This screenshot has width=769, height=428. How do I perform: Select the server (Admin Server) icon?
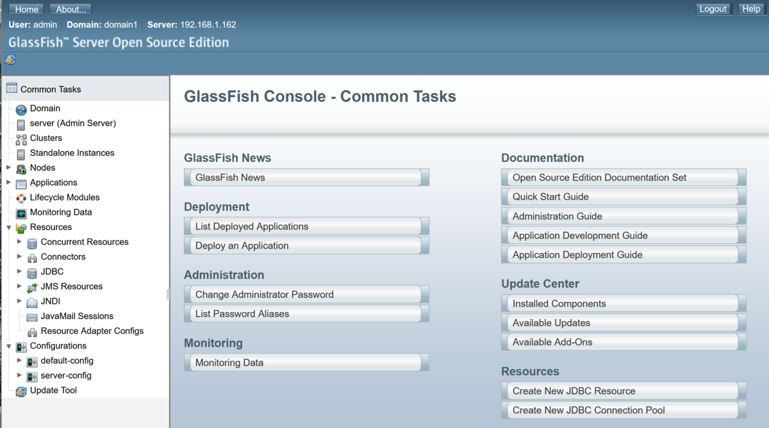21,123
